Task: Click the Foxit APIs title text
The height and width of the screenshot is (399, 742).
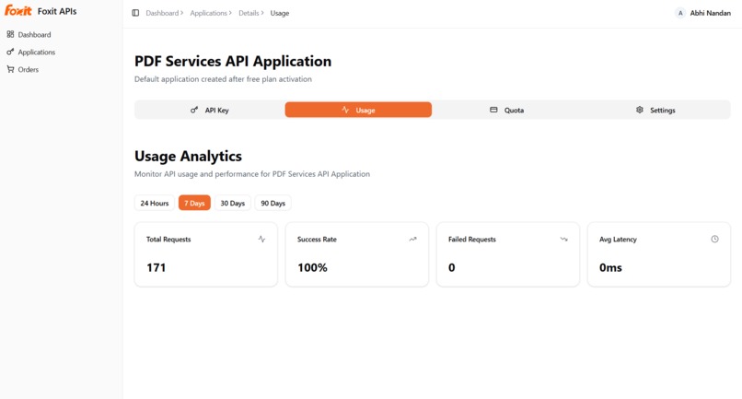Action: (57, 11)
